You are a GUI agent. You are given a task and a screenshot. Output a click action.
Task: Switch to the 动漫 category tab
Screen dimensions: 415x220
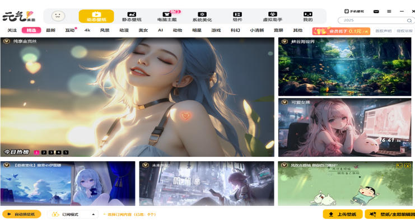(124, 30)
